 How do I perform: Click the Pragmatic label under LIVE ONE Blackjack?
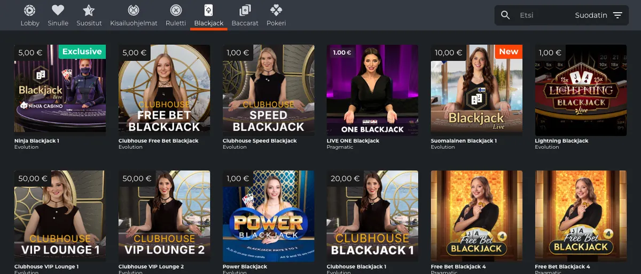click(x=340, y=147)
